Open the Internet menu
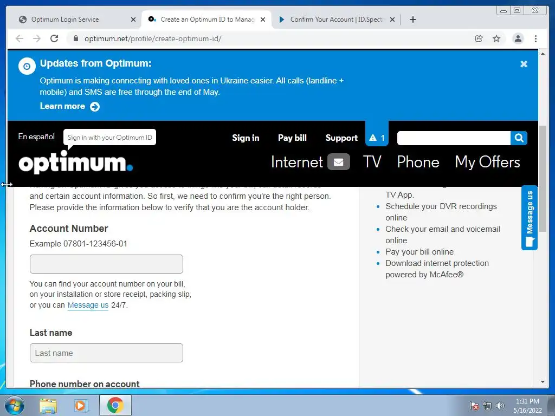The height and width of the screenshot is (416, 555). 296,162
